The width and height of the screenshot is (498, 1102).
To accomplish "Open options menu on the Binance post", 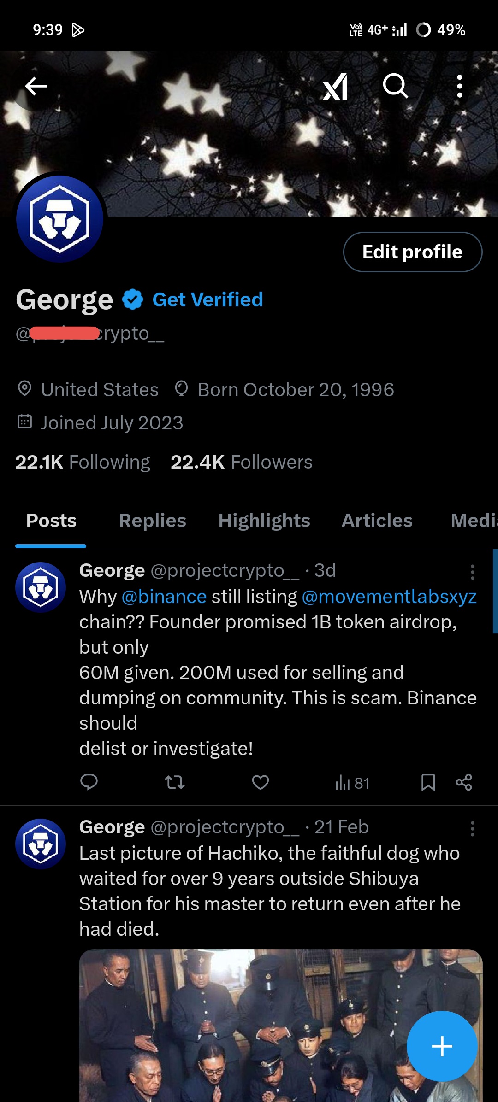I will [472, 572].
